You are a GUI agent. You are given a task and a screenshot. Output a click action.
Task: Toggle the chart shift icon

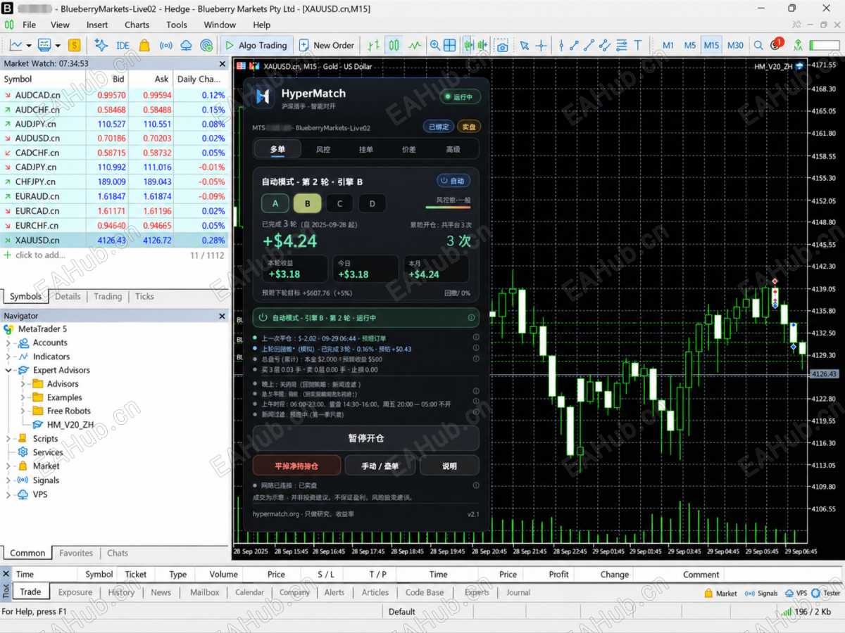[x=482, y=45]
